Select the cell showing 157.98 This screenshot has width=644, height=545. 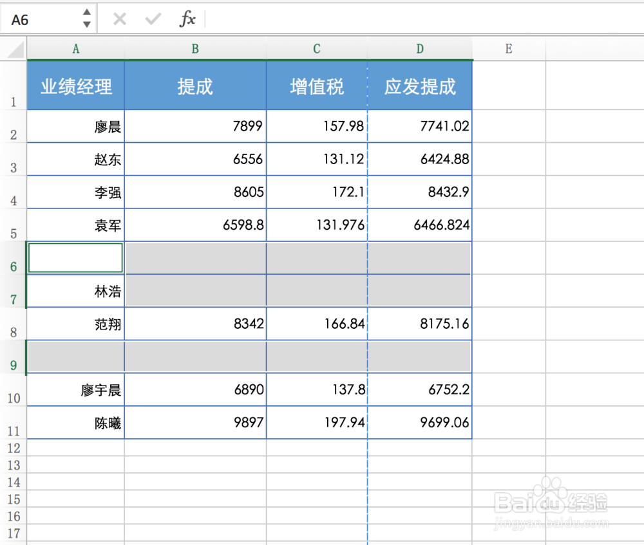tap(316, 126)
